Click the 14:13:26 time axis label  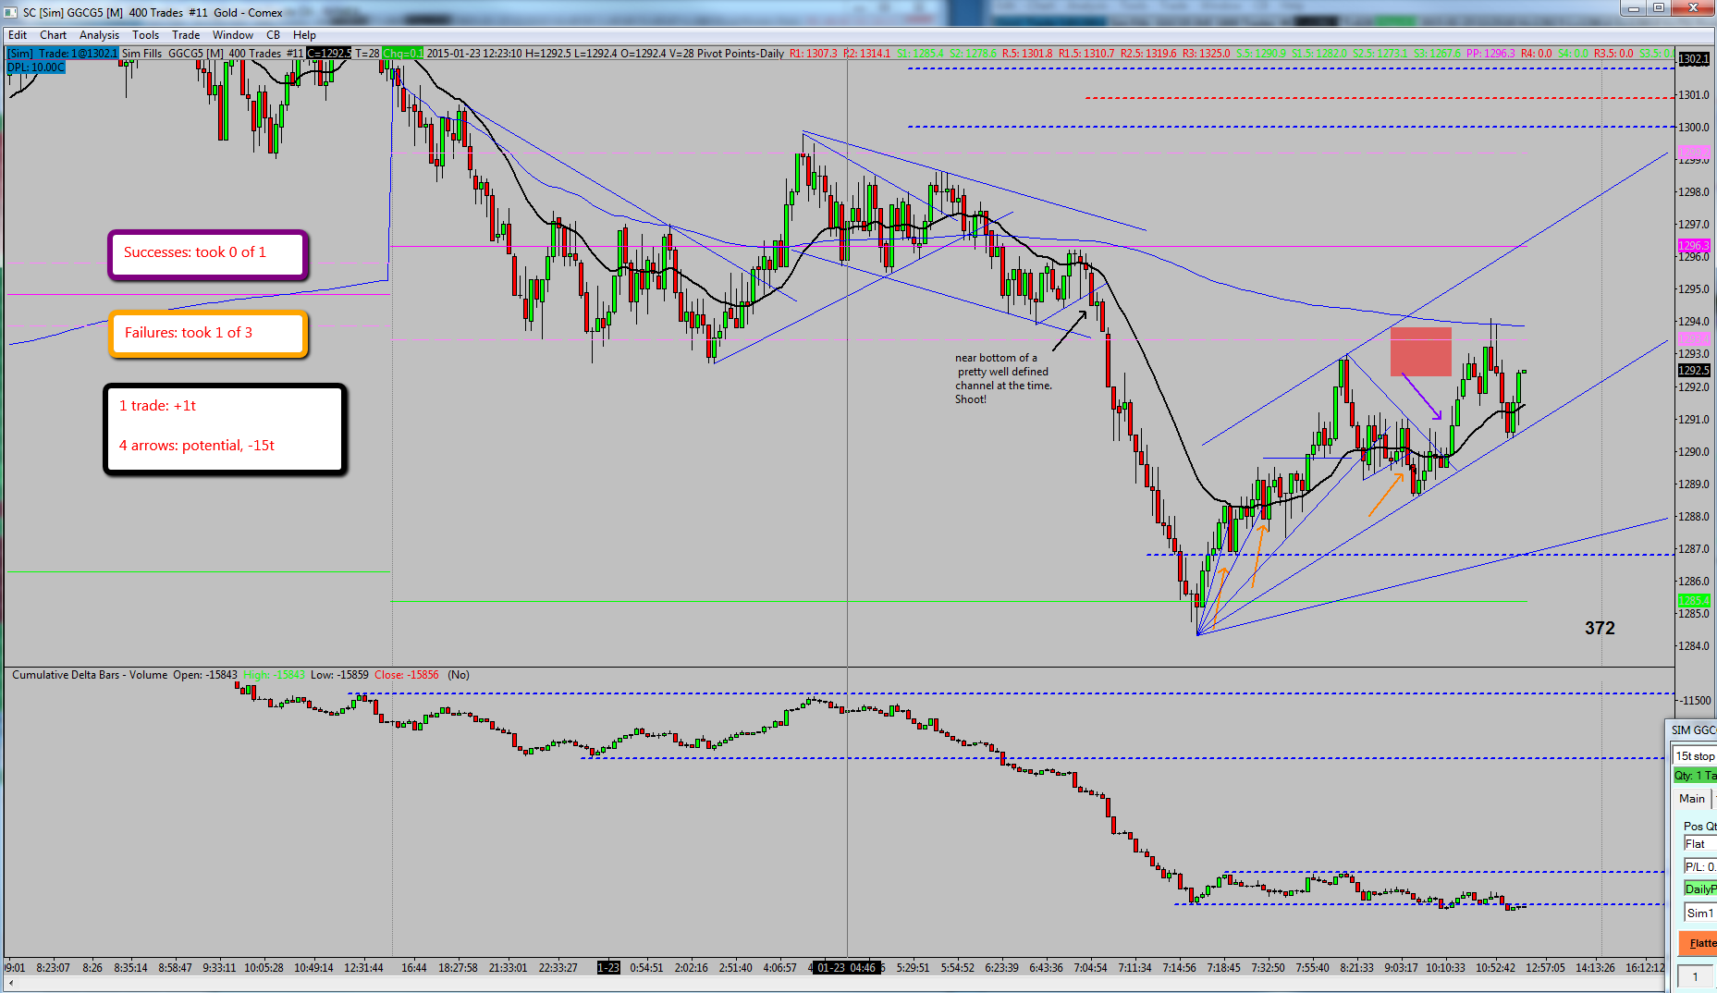pos(1595,968)
